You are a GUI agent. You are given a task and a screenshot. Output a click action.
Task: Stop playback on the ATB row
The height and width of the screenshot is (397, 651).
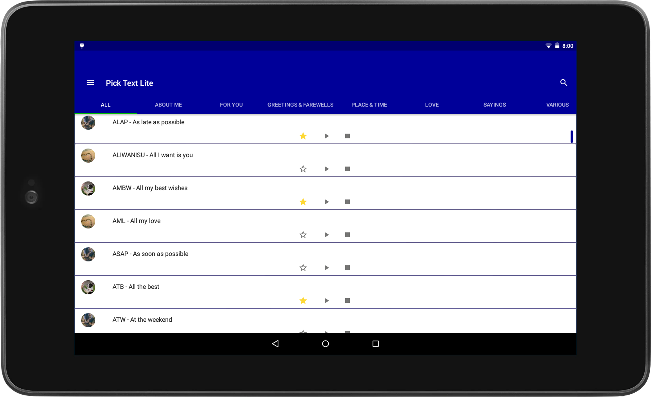pos(347,301)
